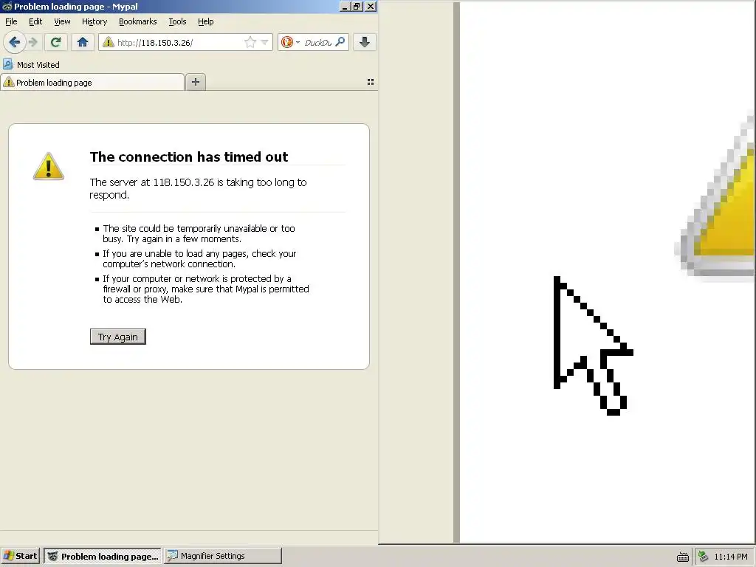Viewport: 756px width, 567px height.
Task: Open the History menu
Action: (x=94, y=21)
